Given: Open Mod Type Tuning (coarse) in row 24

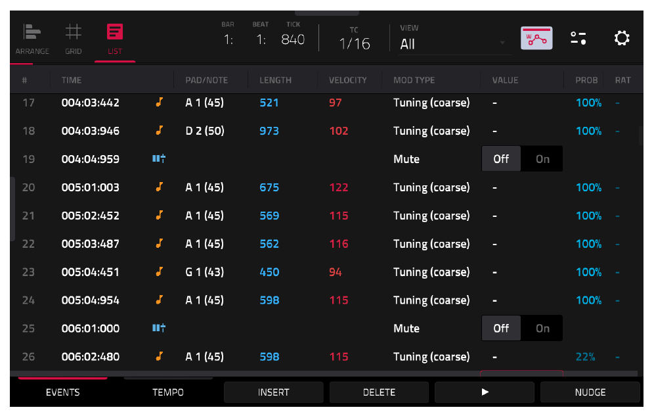Looking at the screenshot, I should coord(431,300).
